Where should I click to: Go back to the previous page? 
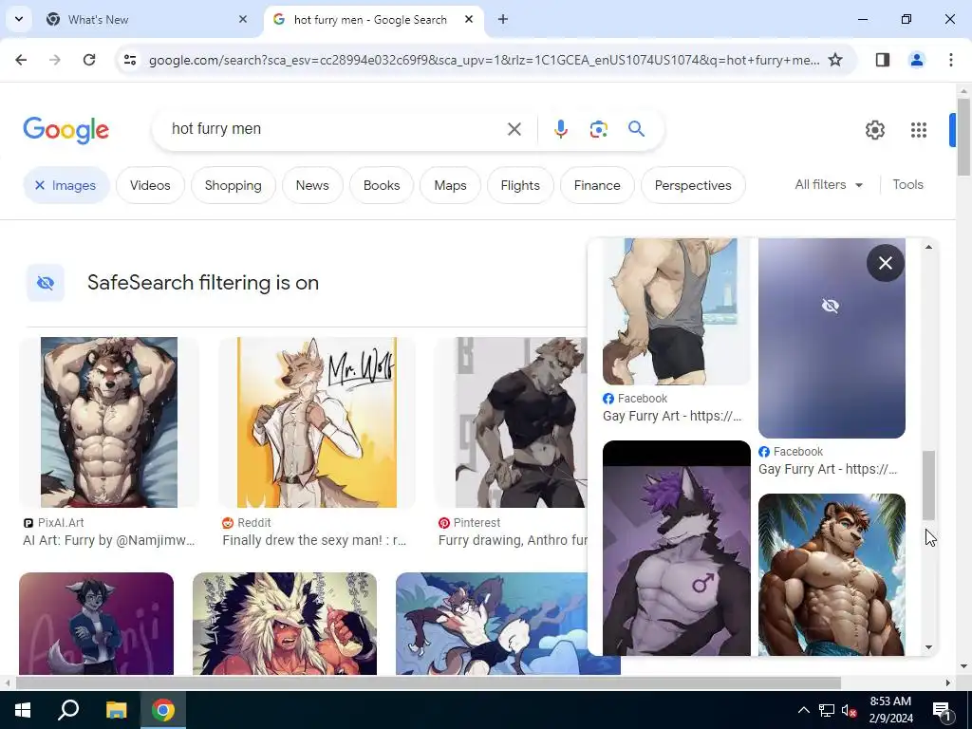21,60
